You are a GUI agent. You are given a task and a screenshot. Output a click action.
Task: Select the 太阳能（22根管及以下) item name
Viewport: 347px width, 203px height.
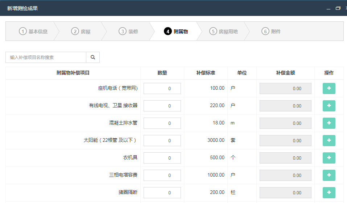[x=110, y=140]
